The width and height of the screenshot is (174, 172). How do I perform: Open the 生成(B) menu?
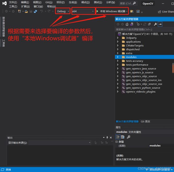pos(73,2)
